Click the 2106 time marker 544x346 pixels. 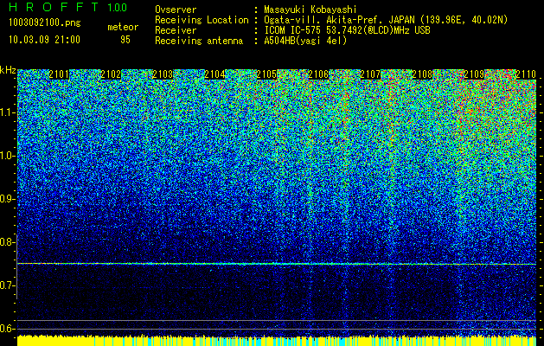[x=318, y=74]
